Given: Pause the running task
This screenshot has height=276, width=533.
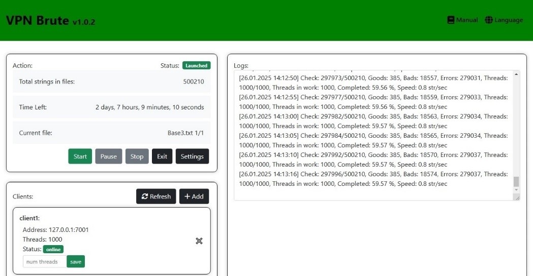Looking at the screenshot, I should (108, 156).
